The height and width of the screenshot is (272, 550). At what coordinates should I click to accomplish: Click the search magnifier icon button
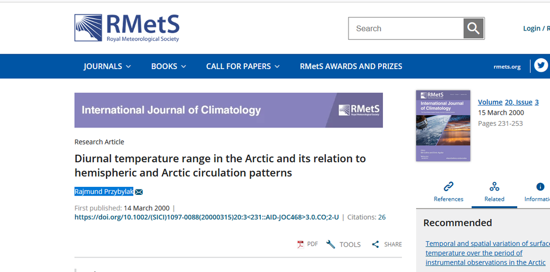(473, 28)
